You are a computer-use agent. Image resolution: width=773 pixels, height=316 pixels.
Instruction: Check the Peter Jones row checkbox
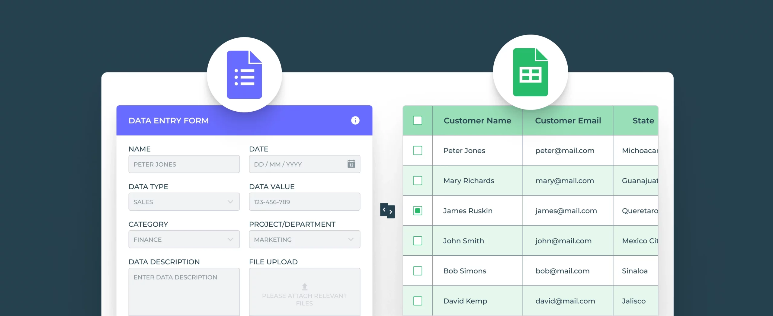[417, 150]
